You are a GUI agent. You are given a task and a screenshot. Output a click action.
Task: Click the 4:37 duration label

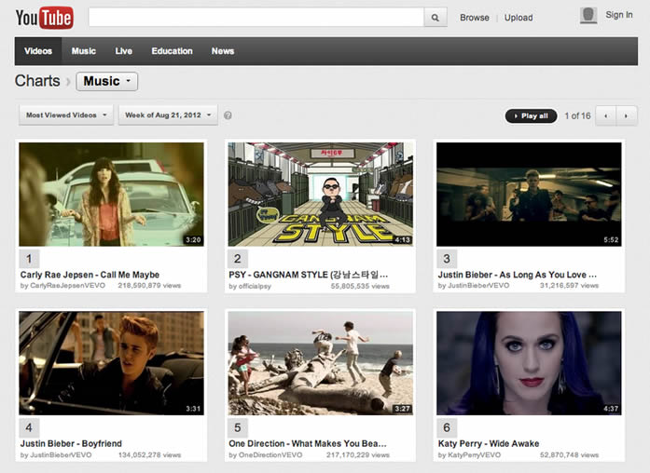click(x=611, y=409)
